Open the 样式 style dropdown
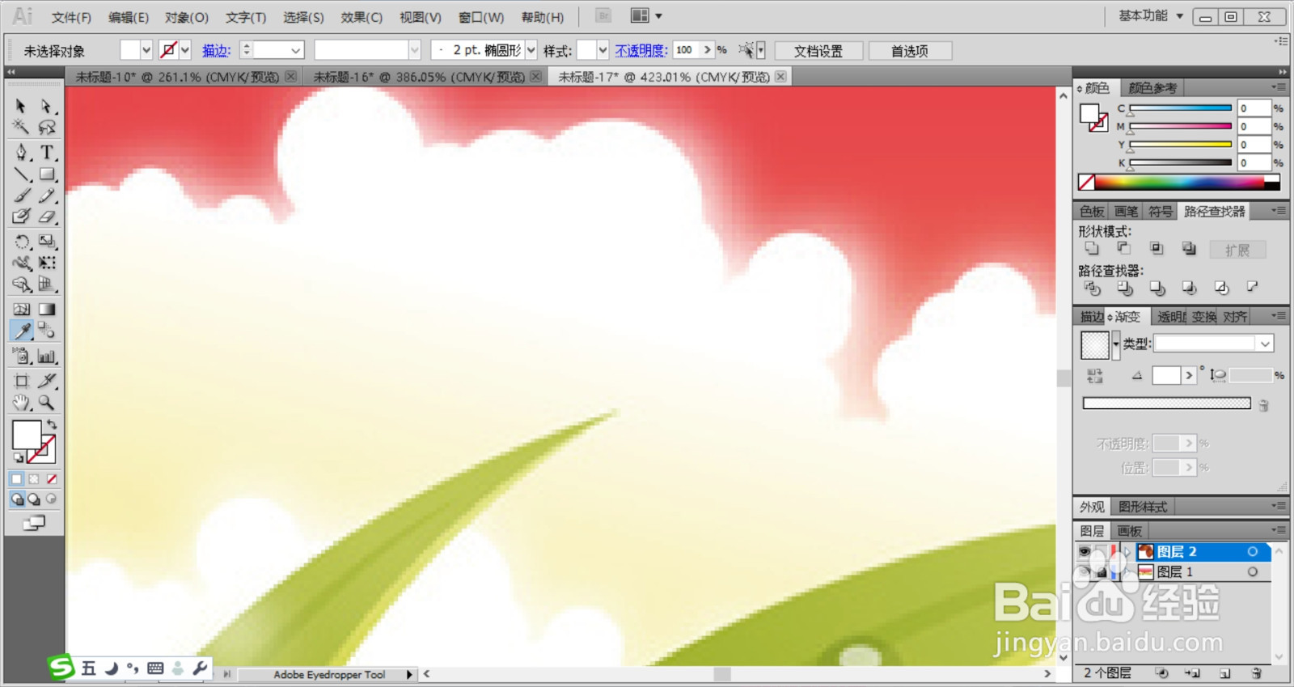This screenshot has height=687, width=1294. 603,50
